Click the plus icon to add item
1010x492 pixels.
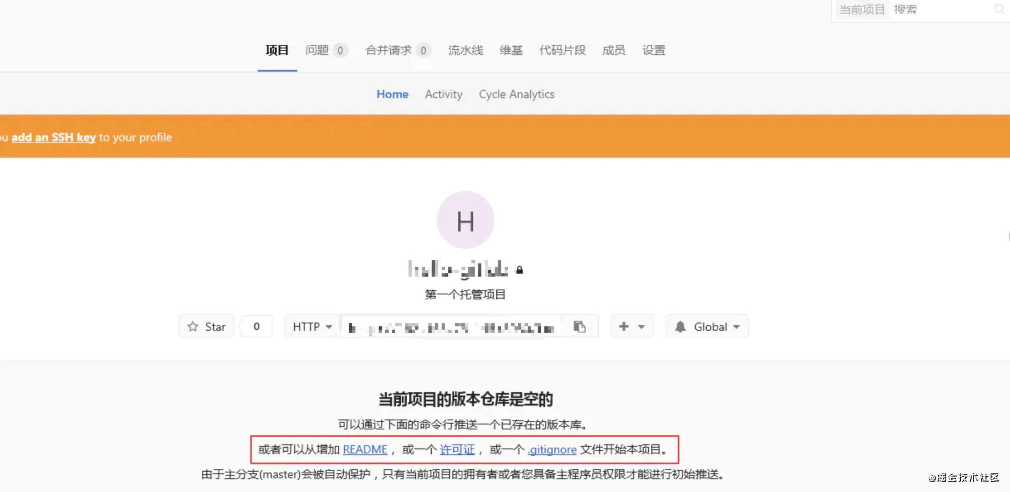[x=623, y=326]
